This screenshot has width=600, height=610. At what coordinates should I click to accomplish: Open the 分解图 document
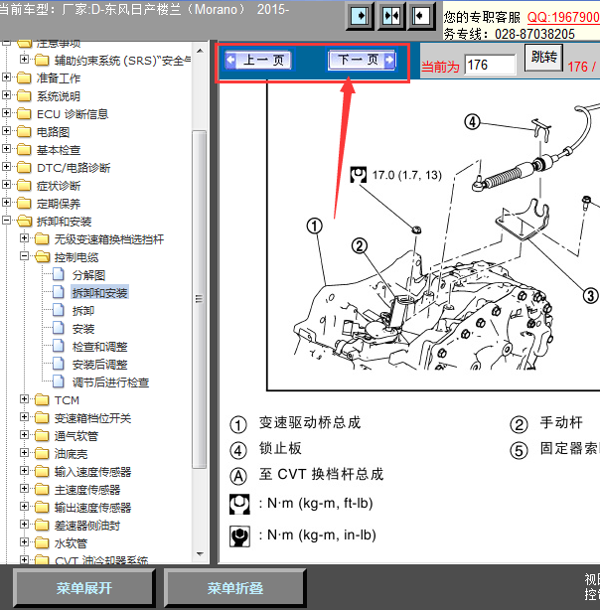click(x=88, y=275)
